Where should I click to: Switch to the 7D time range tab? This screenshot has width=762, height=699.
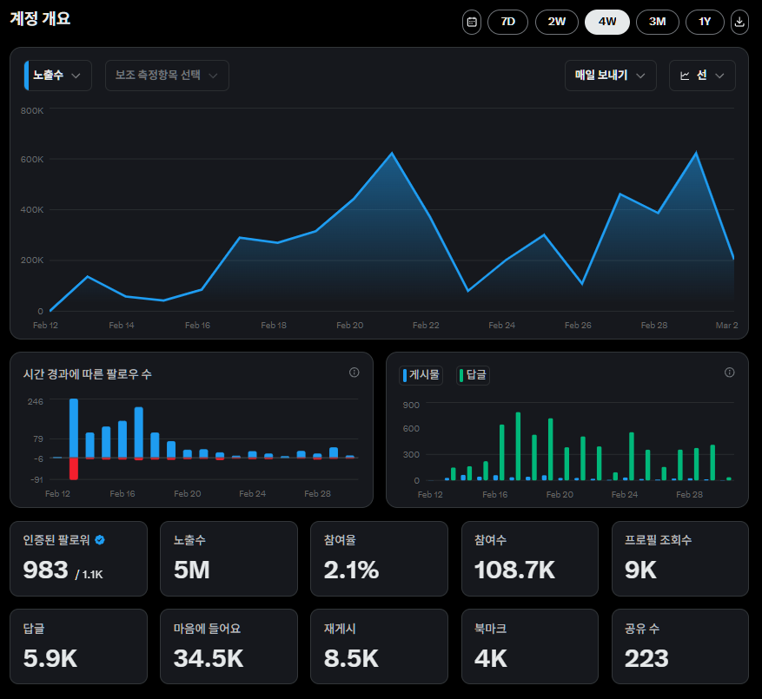pos(507,22)
